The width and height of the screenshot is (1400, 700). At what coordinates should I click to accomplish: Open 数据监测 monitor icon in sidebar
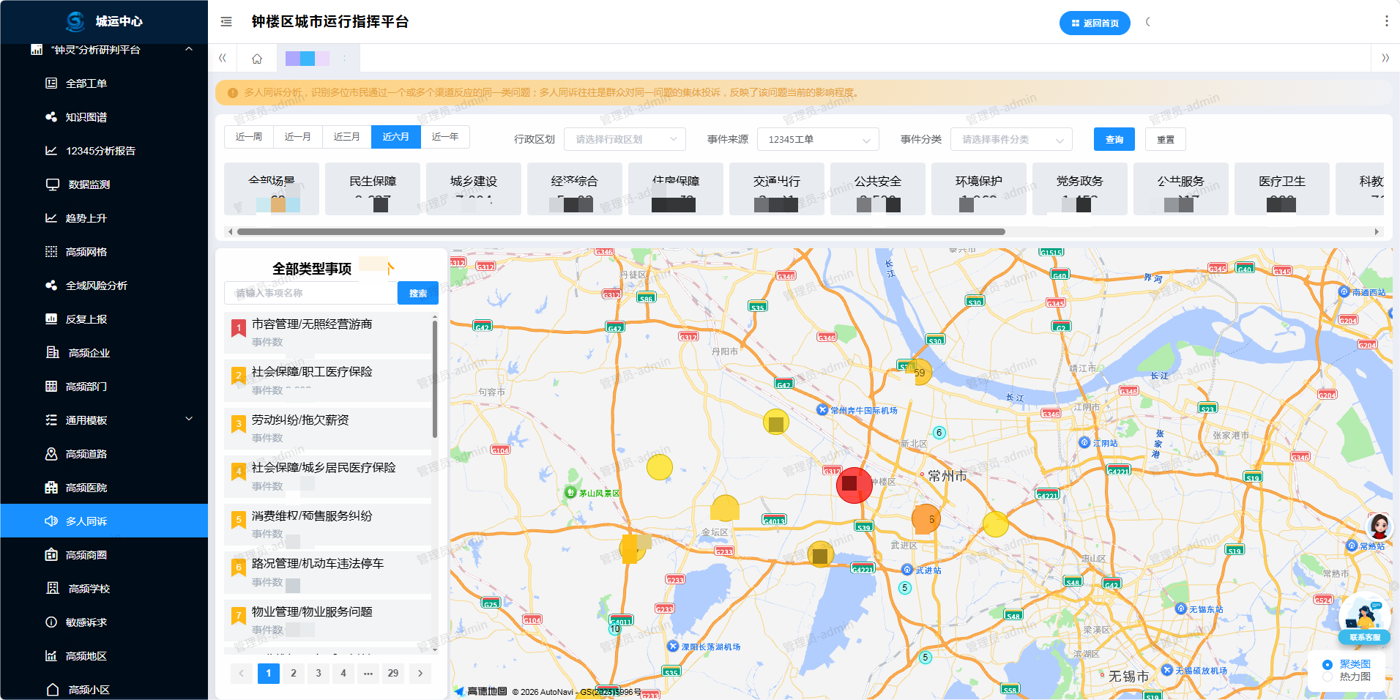tap(52, 185)
